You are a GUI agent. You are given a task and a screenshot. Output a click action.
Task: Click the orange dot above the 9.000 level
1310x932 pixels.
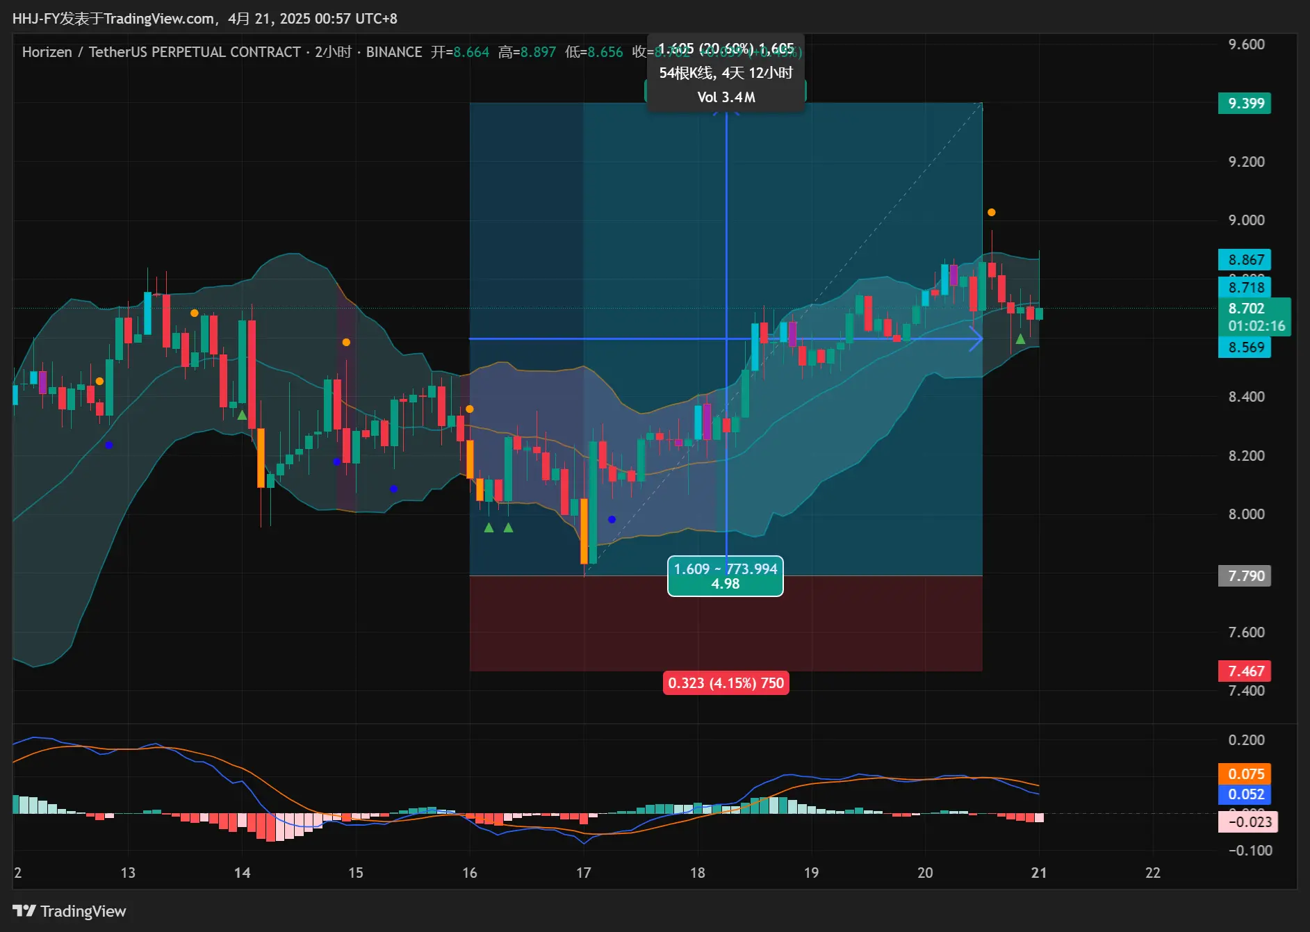click(992, 213)
